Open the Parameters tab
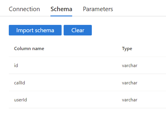 (98, 9)
